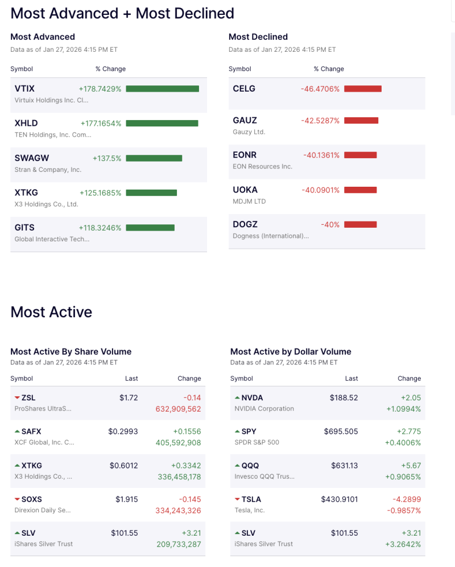This screenshot has height=567, width=455.
Task: Click CELG's red decline bar
Action: pyautogui.click(x=362, y=88)
